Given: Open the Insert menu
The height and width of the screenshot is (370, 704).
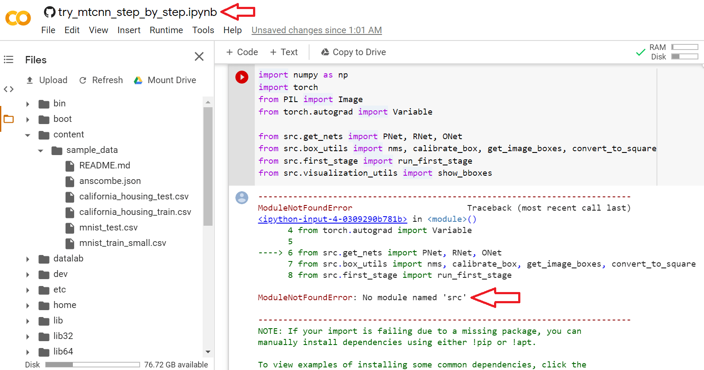Looking at the screenshot, I should [129, 30].
